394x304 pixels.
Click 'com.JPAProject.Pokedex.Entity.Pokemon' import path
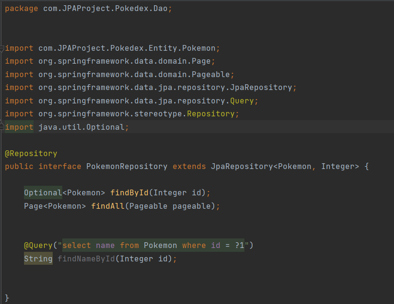point(127,48)
